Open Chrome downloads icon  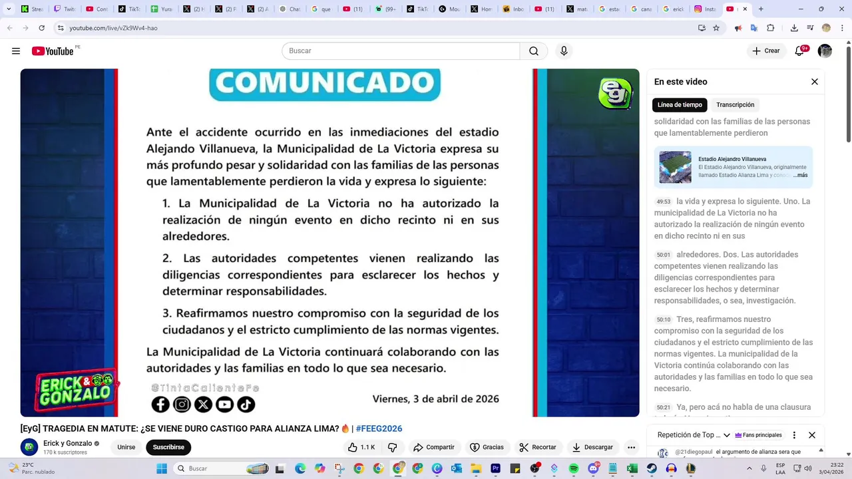(794, 28)
